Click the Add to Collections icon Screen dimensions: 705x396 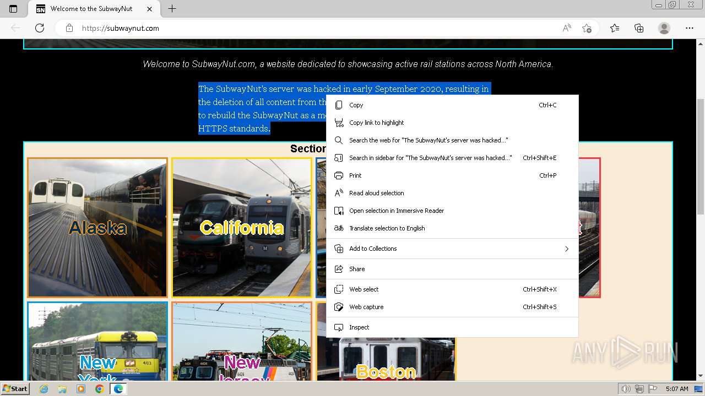(x=339, y=249)
